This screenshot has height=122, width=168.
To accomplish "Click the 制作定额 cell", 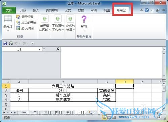I will [63, 95].
